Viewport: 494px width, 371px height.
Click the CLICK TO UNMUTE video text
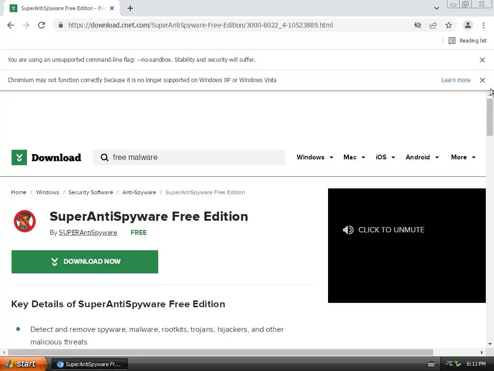391,230
